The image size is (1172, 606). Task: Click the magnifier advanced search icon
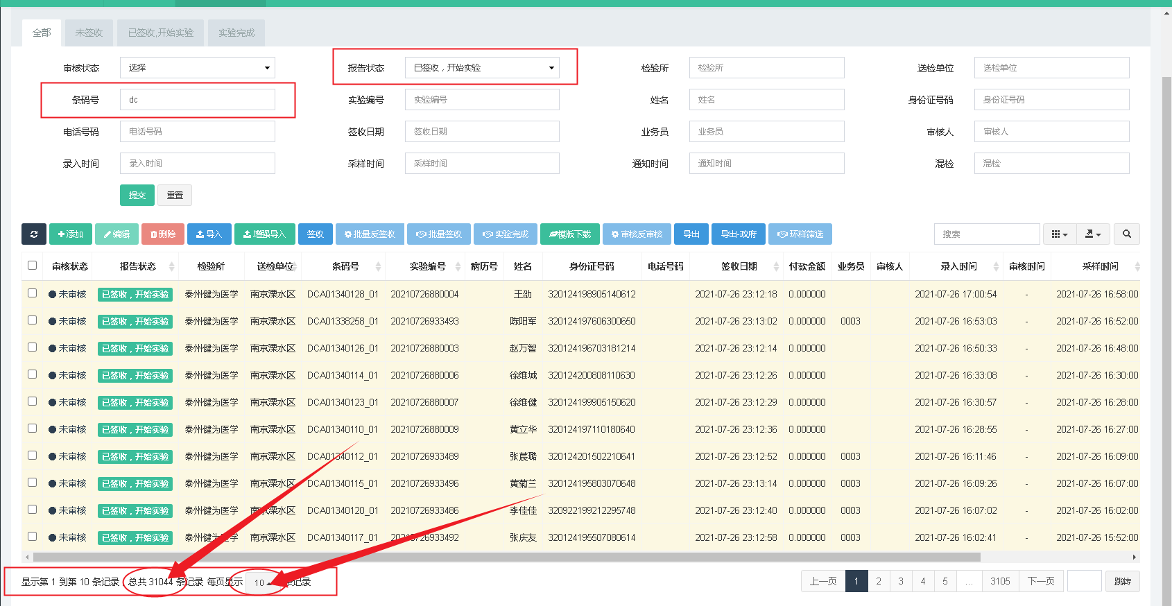click(x=1127, y=234)
